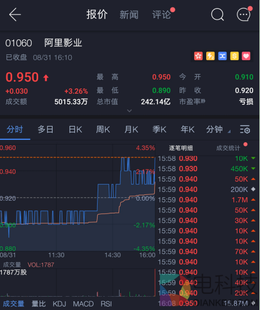
Task: Select 量比 indicator
Action: coord(39,304)
